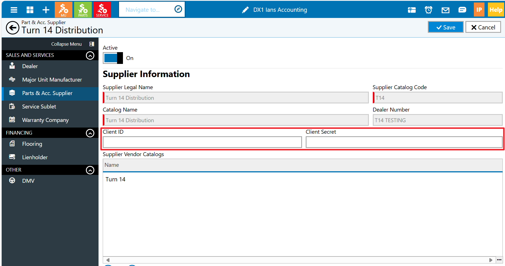Click the Client ID input field
The height and width of the screenshot is (266, 505).
pyautogui.click(x=202, y=142)
